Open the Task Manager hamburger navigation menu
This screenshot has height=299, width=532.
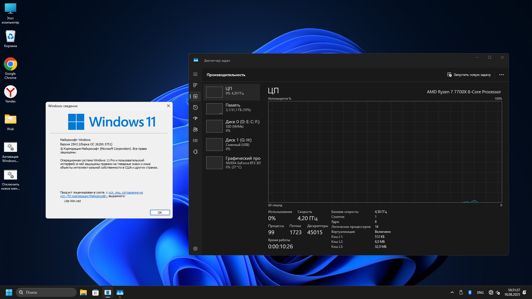pos(195,74)
